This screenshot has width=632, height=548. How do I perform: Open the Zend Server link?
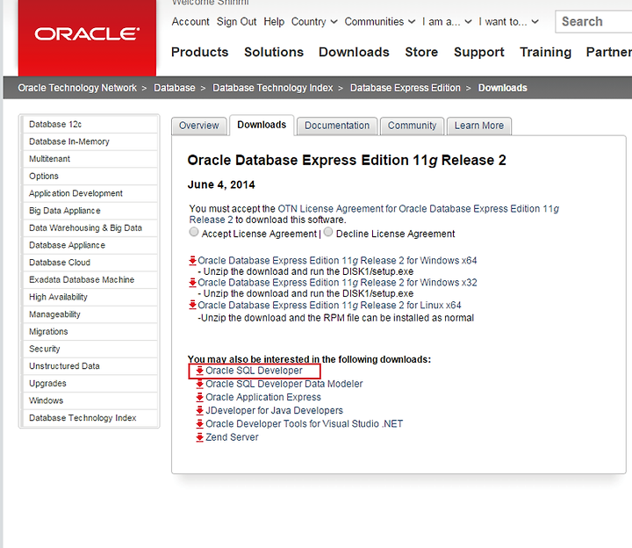232,437
